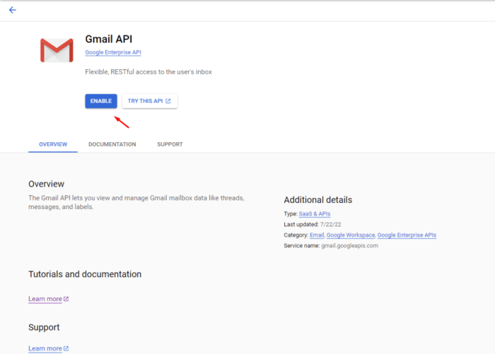Open the Email category link
495x354 pixels.
click(x=317, y=235)
